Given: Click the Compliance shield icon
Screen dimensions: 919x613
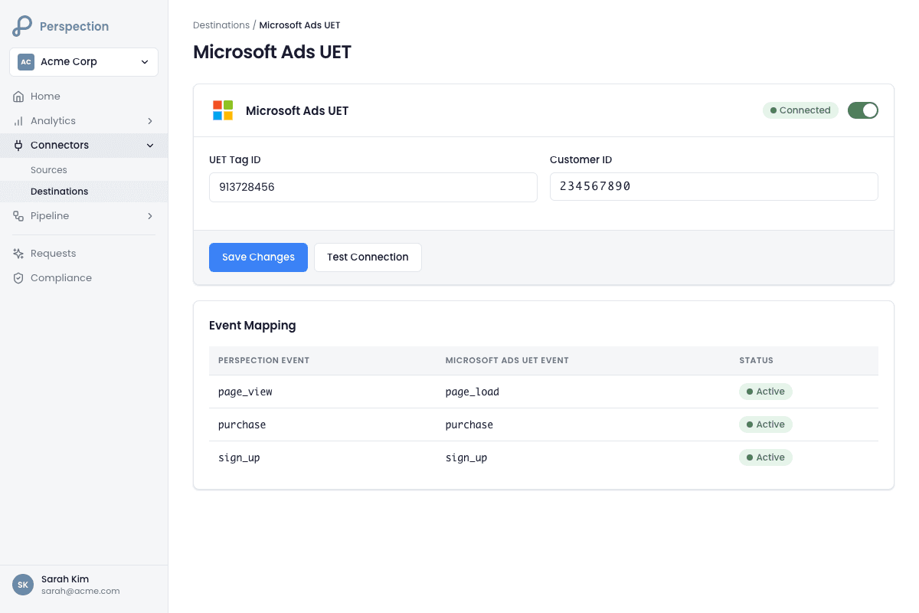Looking at the screenshot, I should pos(18,278).
